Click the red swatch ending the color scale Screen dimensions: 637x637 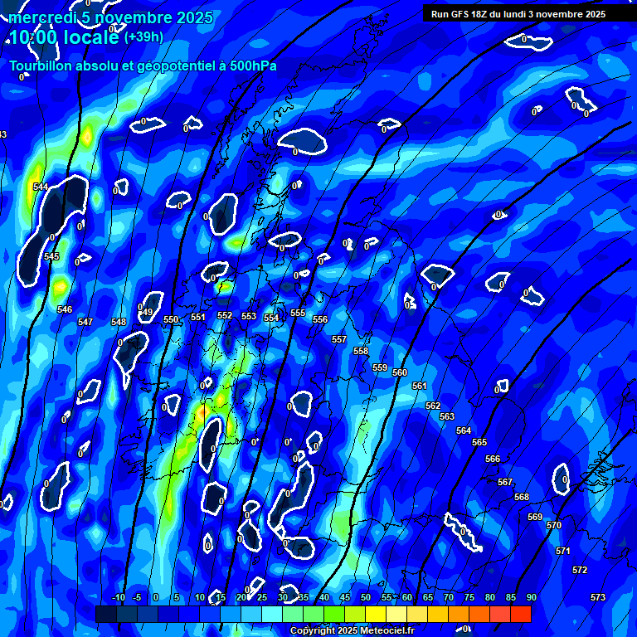click(x=520, y=615)
